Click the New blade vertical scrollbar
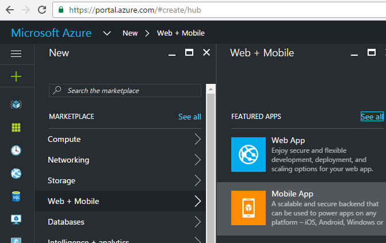The height and width of the screenshot is (243, 386). pos(211,167)
